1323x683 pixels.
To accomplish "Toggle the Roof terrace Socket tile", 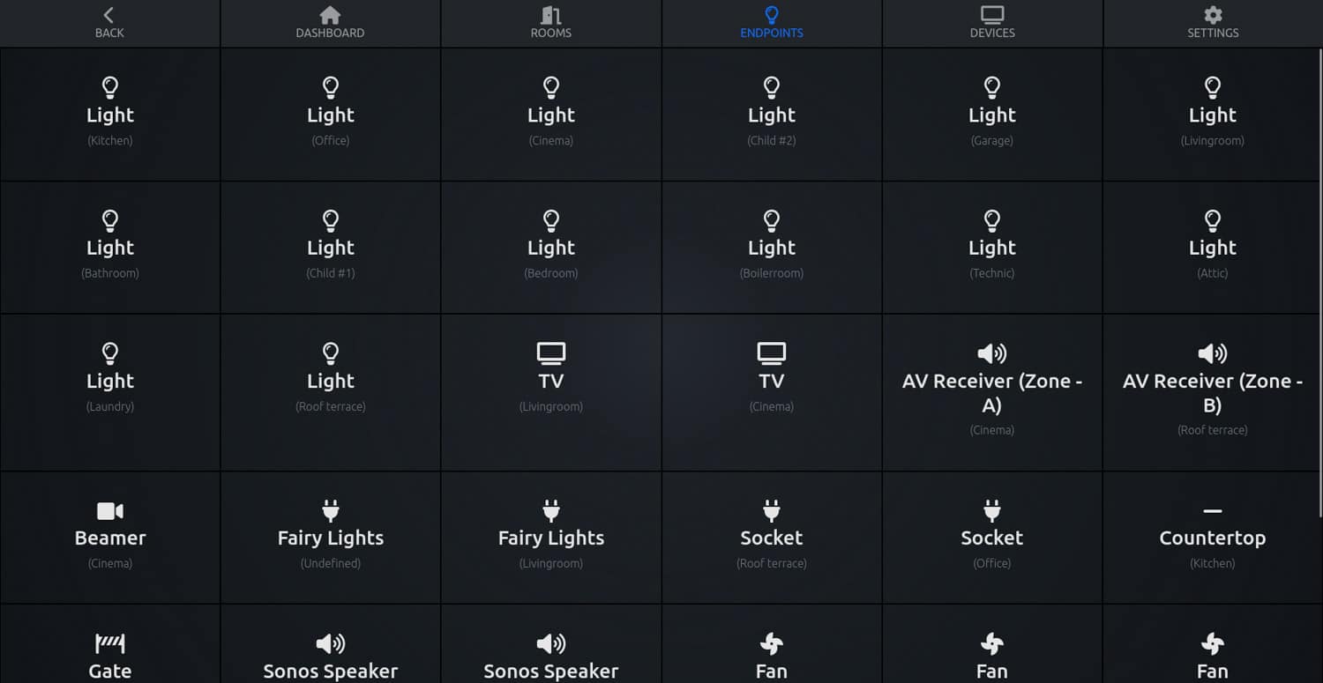I will 772,538.
